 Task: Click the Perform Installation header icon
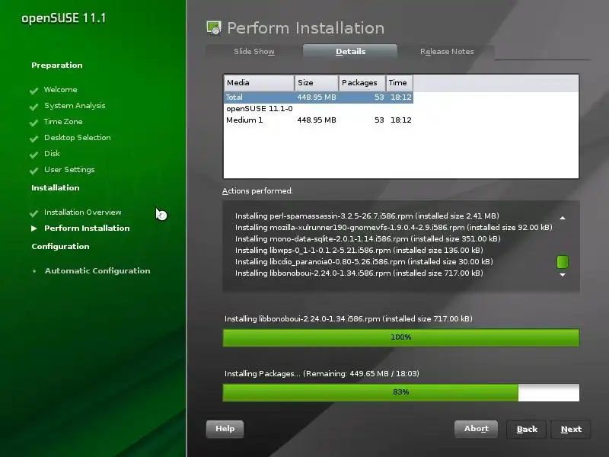(x=214, y=28)
